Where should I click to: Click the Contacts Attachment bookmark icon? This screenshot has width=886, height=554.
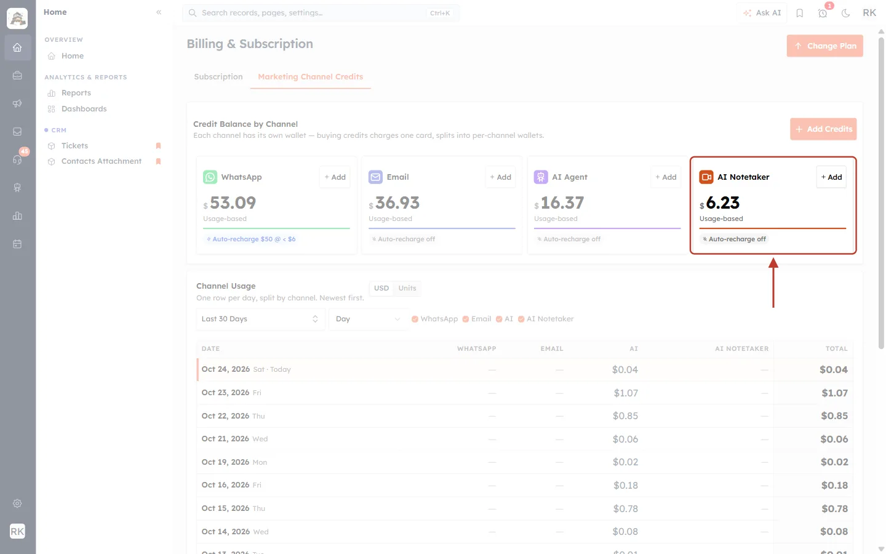[158, 161]
